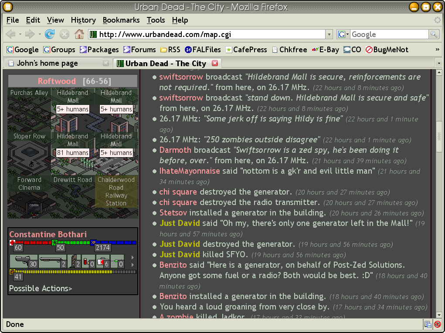Open the URL history dropdown arrow

coord(329,34)
